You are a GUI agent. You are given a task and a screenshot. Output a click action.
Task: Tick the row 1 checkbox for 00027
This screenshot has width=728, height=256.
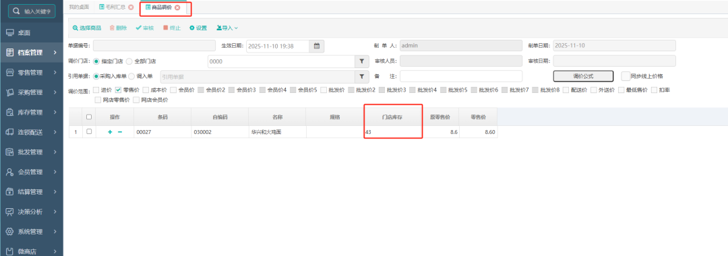point(89,132)
